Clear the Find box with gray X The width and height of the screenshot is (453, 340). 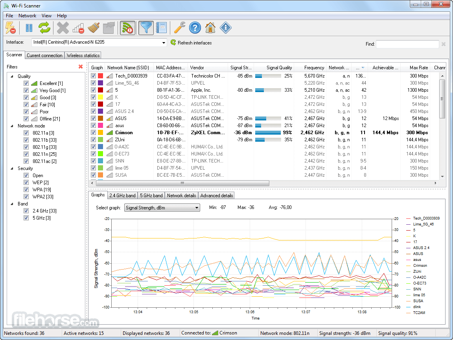pos(444,44)
